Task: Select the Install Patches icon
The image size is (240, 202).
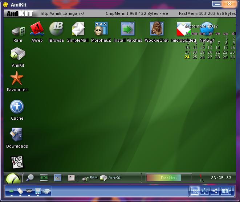Action: [128, 29]
